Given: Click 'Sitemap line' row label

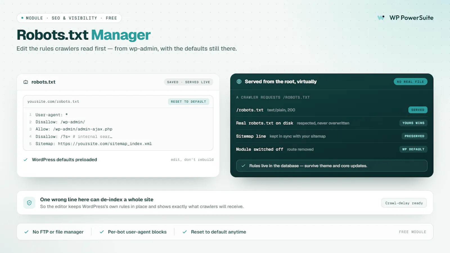Looking at the screenshot, I should pos(251,136).
